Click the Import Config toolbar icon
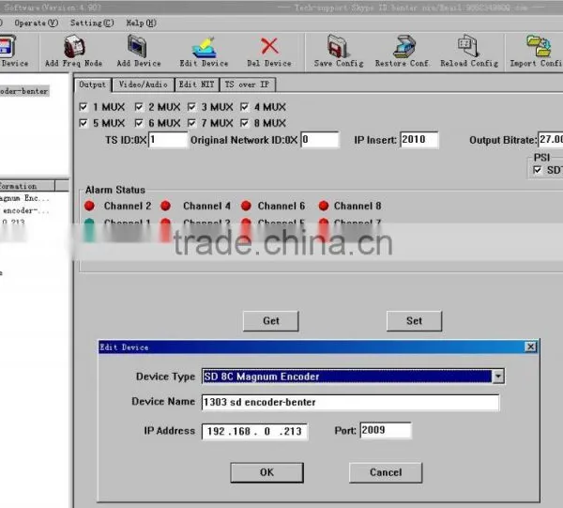Image resolution: width=563 pixels, height=508 pixels. pyautogui.click(x=539, y=46)
